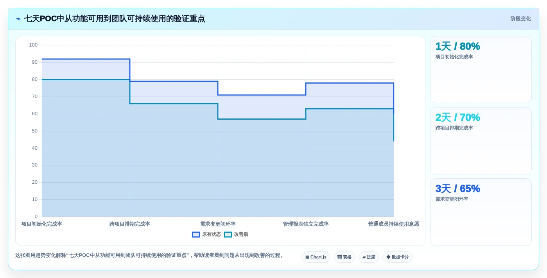
Task: Click the x-axis label 普通成员持续使用意愿
Action: click(393, 224)
